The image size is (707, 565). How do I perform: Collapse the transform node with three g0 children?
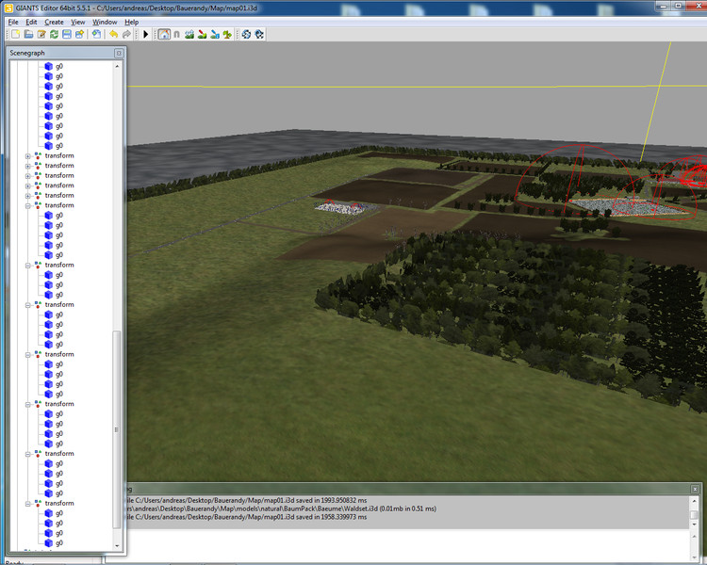click(x=28, y=266)
